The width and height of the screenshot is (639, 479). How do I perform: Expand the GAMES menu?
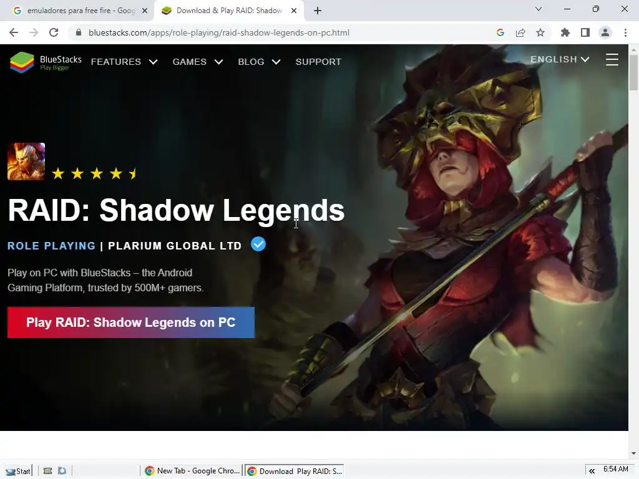click(198, 62)
